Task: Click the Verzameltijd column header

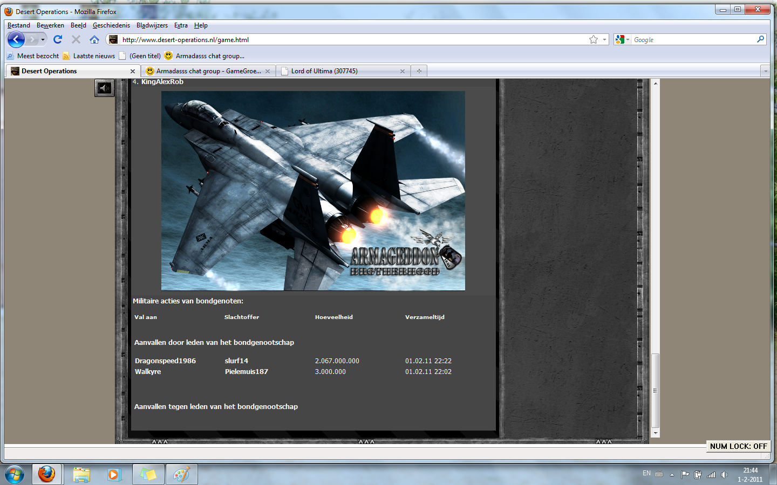Action: (x=425, y=317)
